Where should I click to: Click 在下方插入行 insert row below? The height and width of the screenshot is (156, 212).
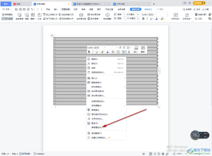coord(50,19)
